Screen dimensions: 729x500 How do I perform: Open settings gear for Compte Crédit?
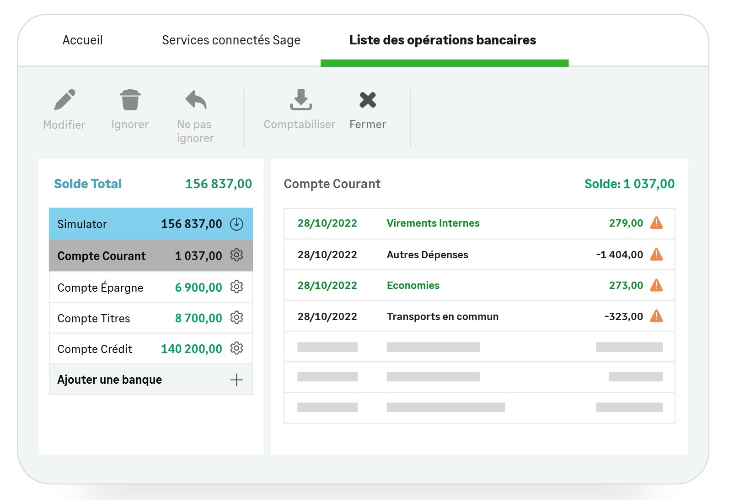236,348
